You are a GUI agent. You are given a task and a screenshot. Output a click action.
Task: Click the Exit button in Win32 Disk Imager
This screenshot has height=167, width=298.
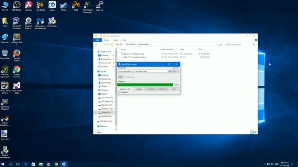coord(174,89)
